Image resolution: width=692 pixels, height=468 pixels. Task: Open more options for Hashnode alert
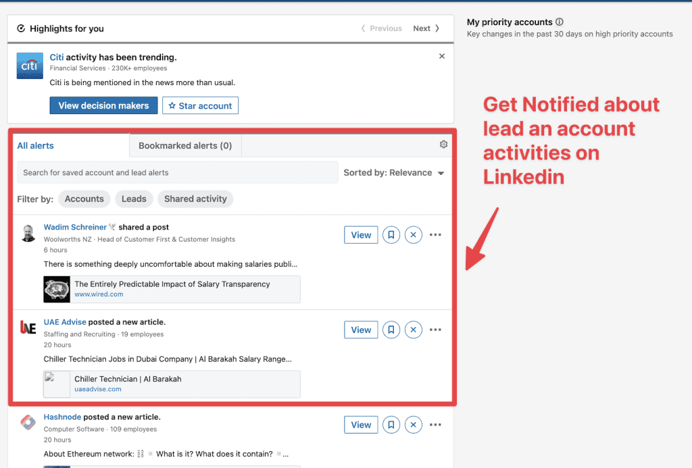(435, 424)
